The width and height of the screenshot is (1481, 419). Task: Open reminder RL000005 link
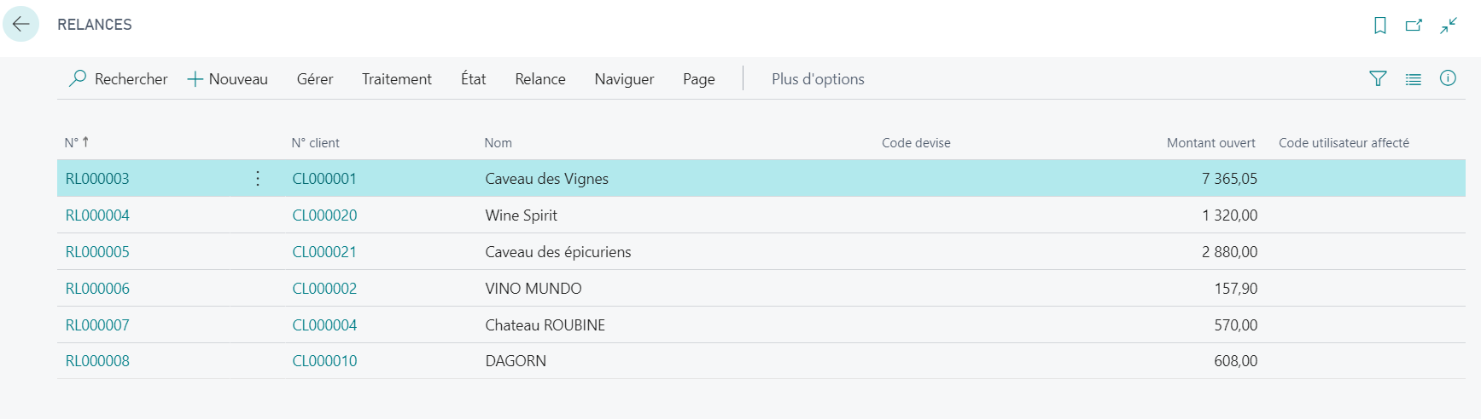[x=97, y=252]
